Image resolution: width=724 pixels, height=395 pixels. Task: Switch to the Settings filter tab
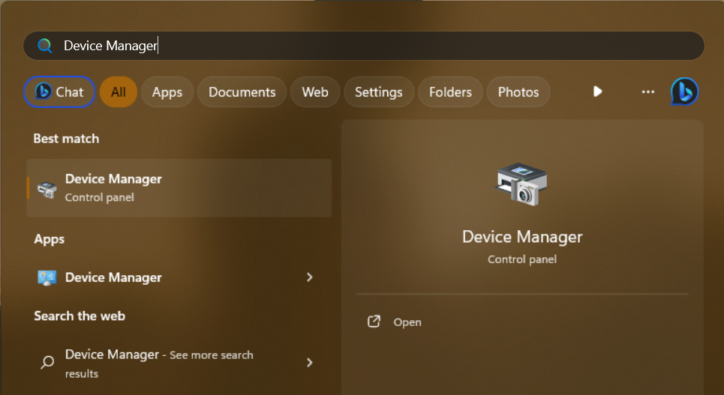[379, 92]
